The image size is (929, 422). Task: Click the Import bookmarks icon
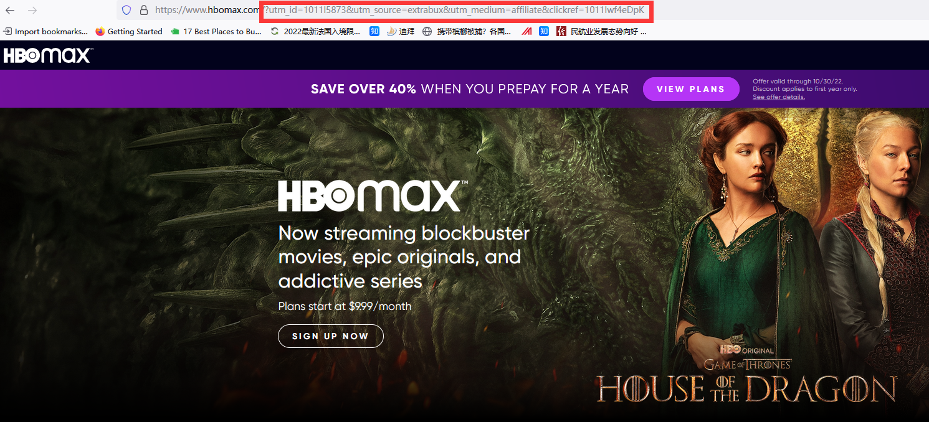tap(6, 31)
